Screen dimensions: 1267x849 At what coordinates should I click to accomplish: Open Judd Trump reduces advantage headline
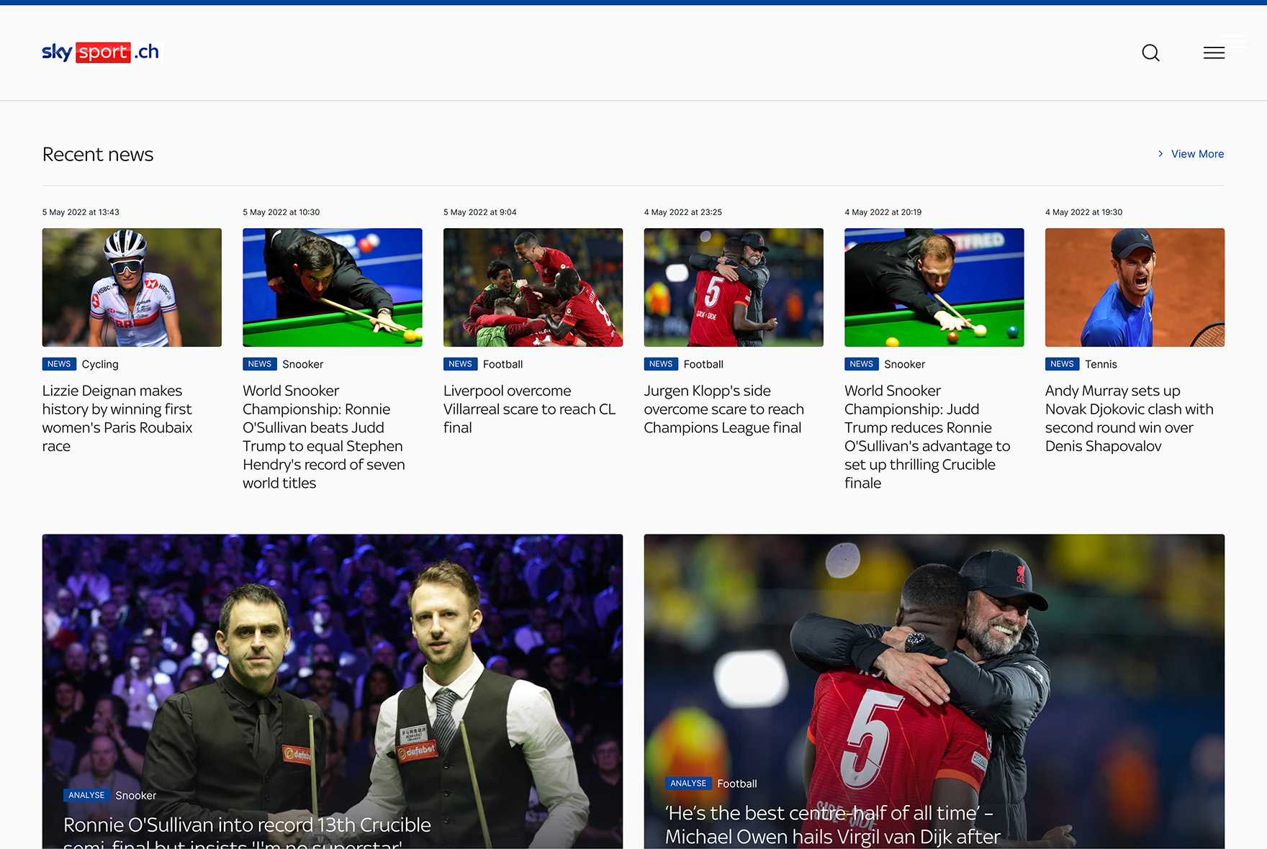(x=927, y=437)
